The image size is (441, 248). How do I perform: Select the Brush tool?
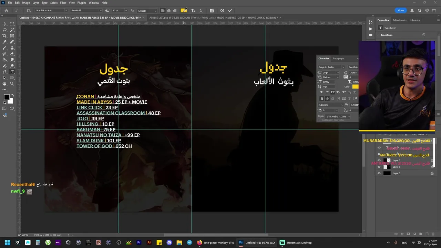pos(4,48)
